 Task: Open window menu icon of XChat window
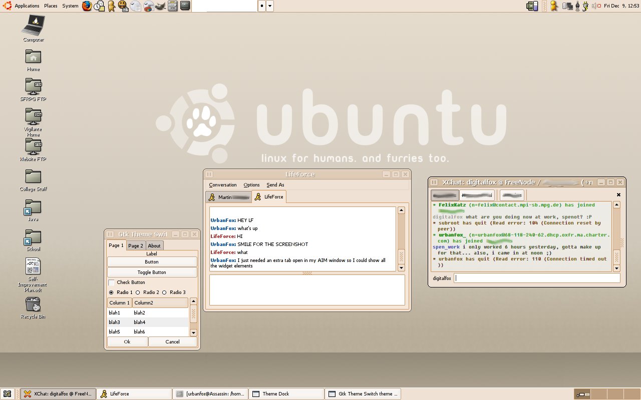(434, 182)
